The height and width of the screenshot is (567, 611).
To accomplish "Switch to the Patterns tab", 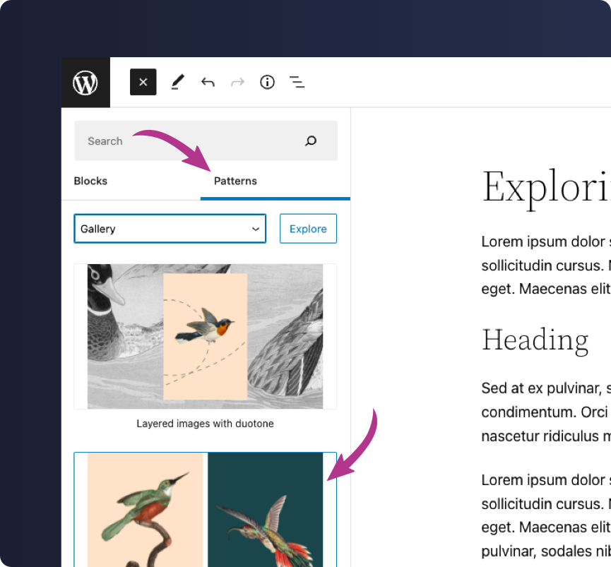I will pyautogui.click(x=235, y=181).
